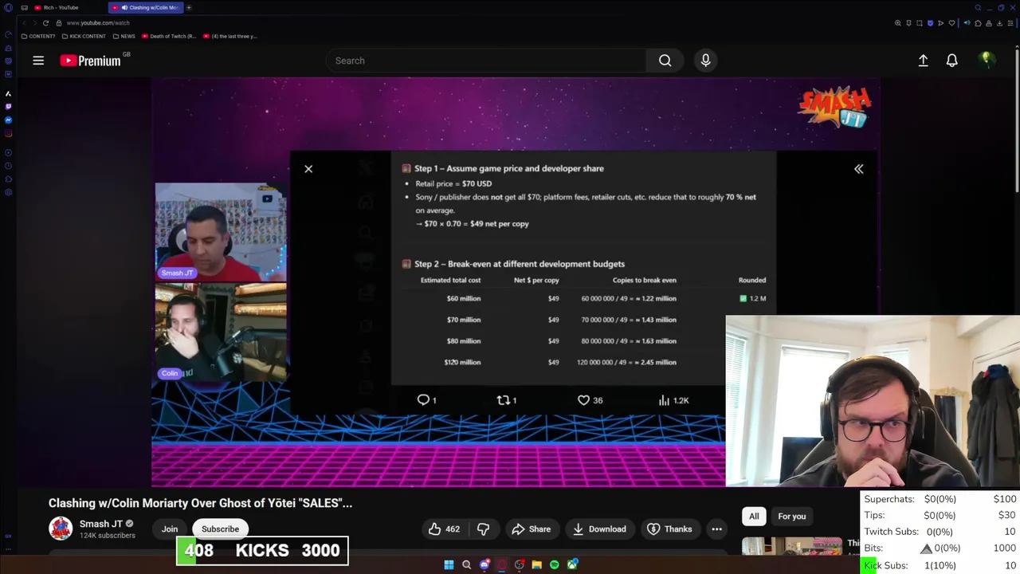Open the account avatar menu

(987, 60)
